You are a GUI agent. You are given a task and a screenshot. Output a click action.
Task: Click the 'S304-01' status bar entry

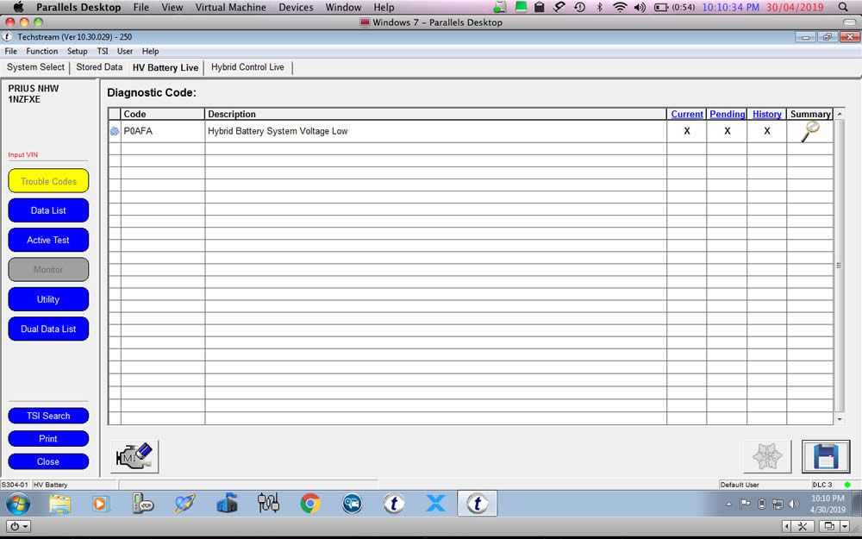tap(15, 485)
